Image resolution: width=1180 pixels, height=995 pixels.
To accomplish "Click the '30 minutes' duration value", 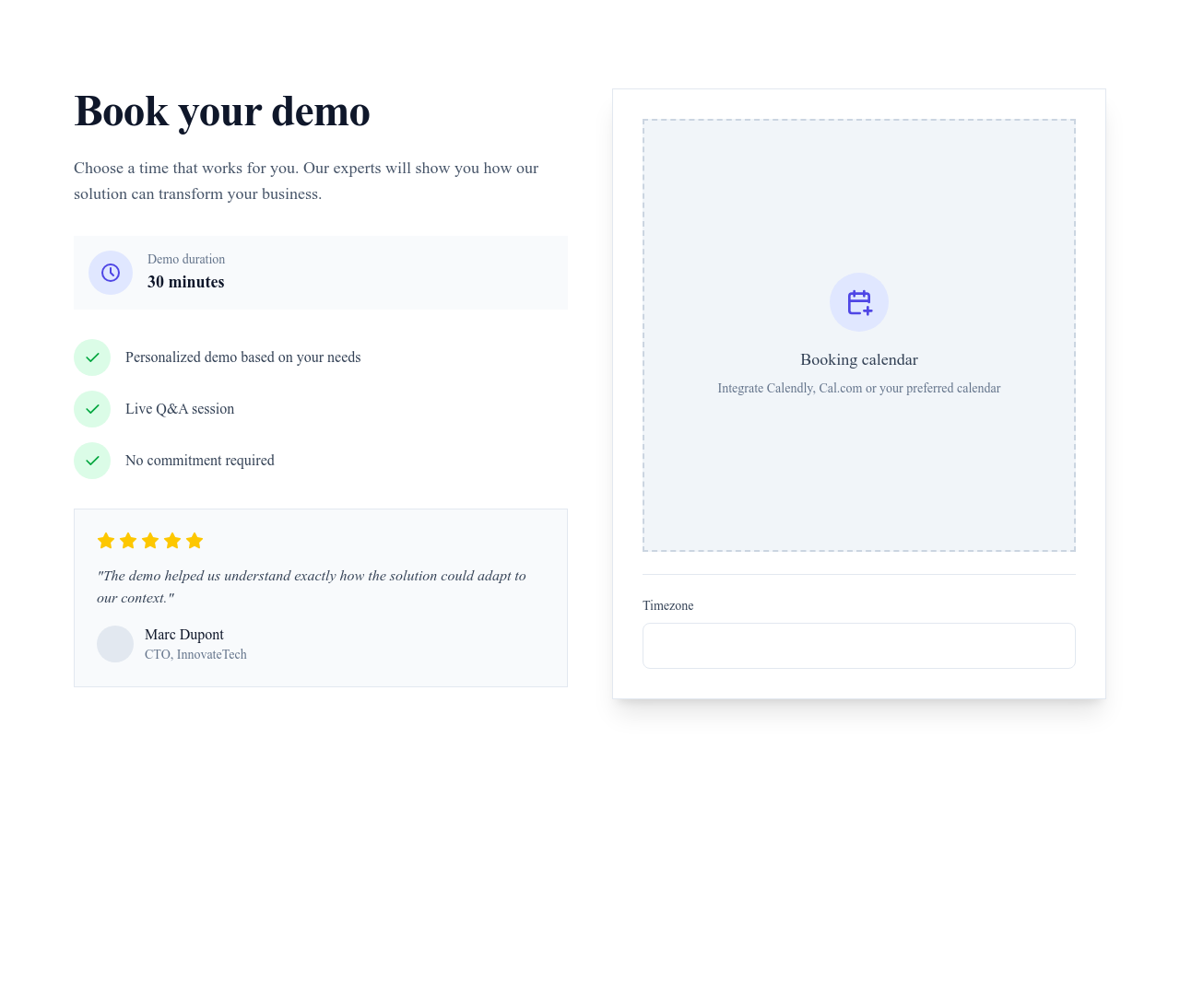I will click(x=186, y=282).
